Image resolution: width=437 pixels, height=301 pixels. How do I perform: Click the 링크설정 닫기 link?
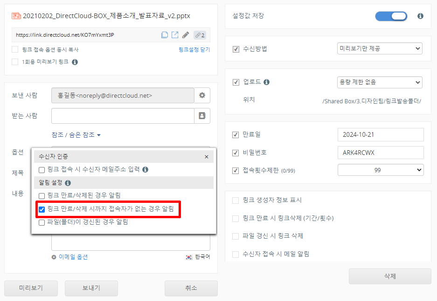(x=194, y=49)
